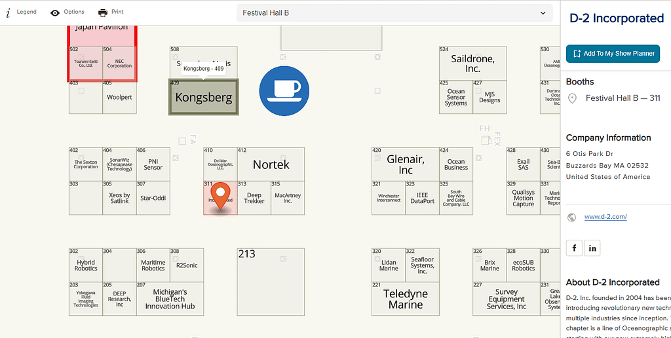Select the Exail SAS booth 428
The height and width of the screenshot is (338, 671).
click(524, 164)
